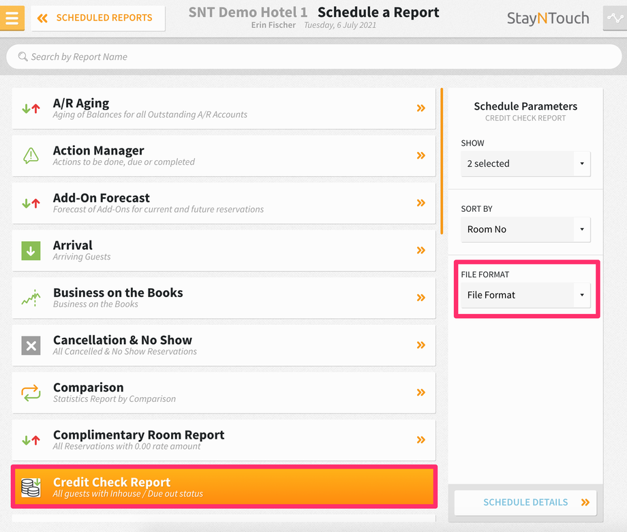Open A/R Aging via its chevron arrow

point(420,108)
